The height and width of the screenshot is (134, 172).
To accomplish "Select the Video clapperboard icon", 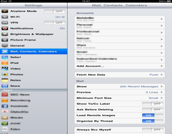I will pos(5,69).
